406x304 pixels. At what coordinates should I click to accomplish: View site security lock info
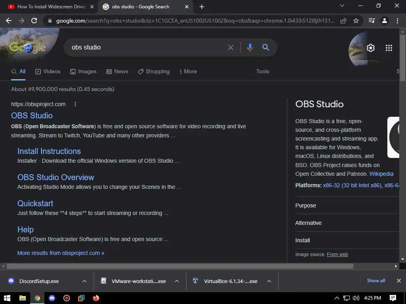coord(50,21)
